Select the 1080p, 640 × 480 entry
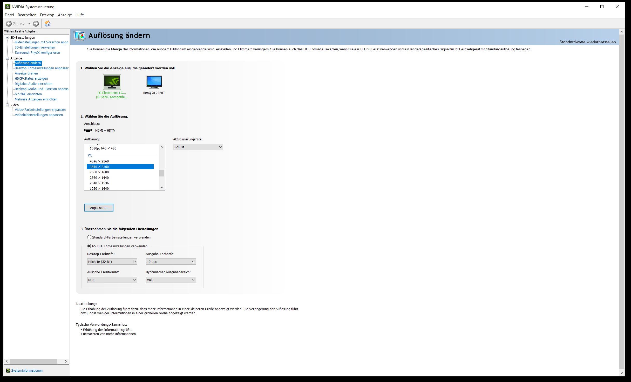 (120, 148)
